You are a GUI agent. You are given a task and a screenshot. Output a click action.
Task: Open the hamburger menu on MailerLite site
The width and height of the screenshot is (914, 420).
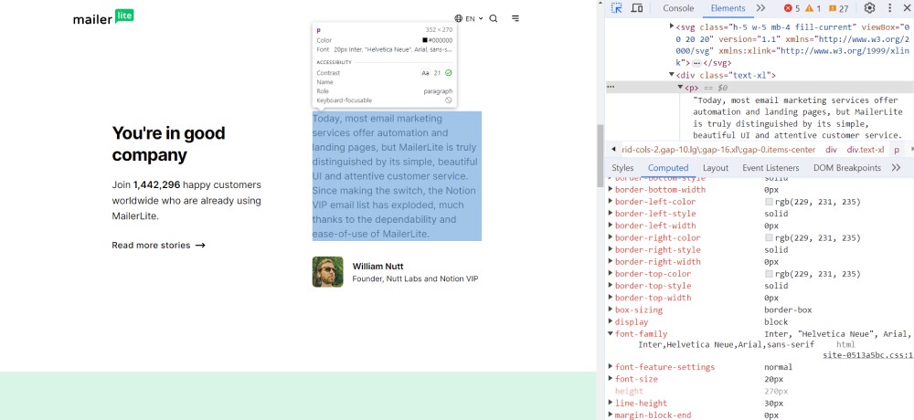(x=515, y=18)
